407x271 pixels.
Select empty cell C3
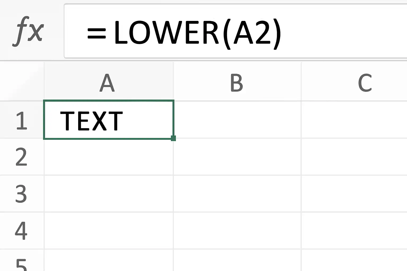(354, 193)
